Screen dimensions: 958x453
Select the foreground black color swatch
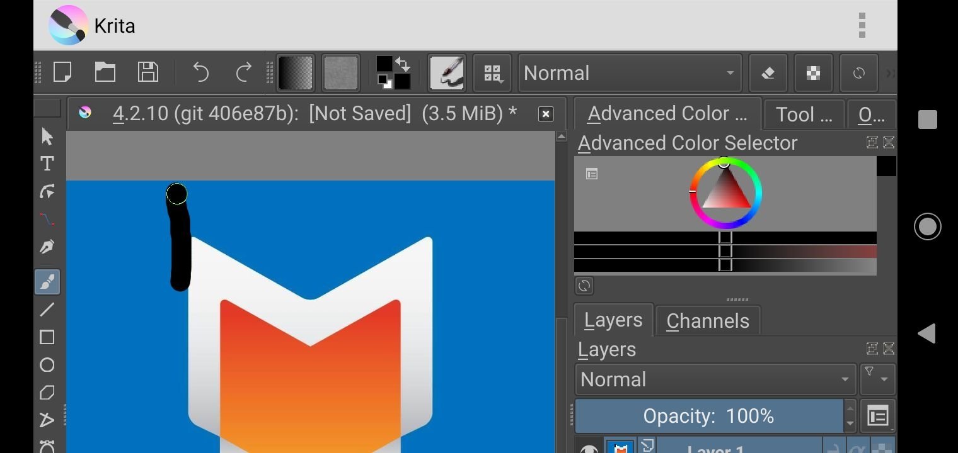click(384, 64)
